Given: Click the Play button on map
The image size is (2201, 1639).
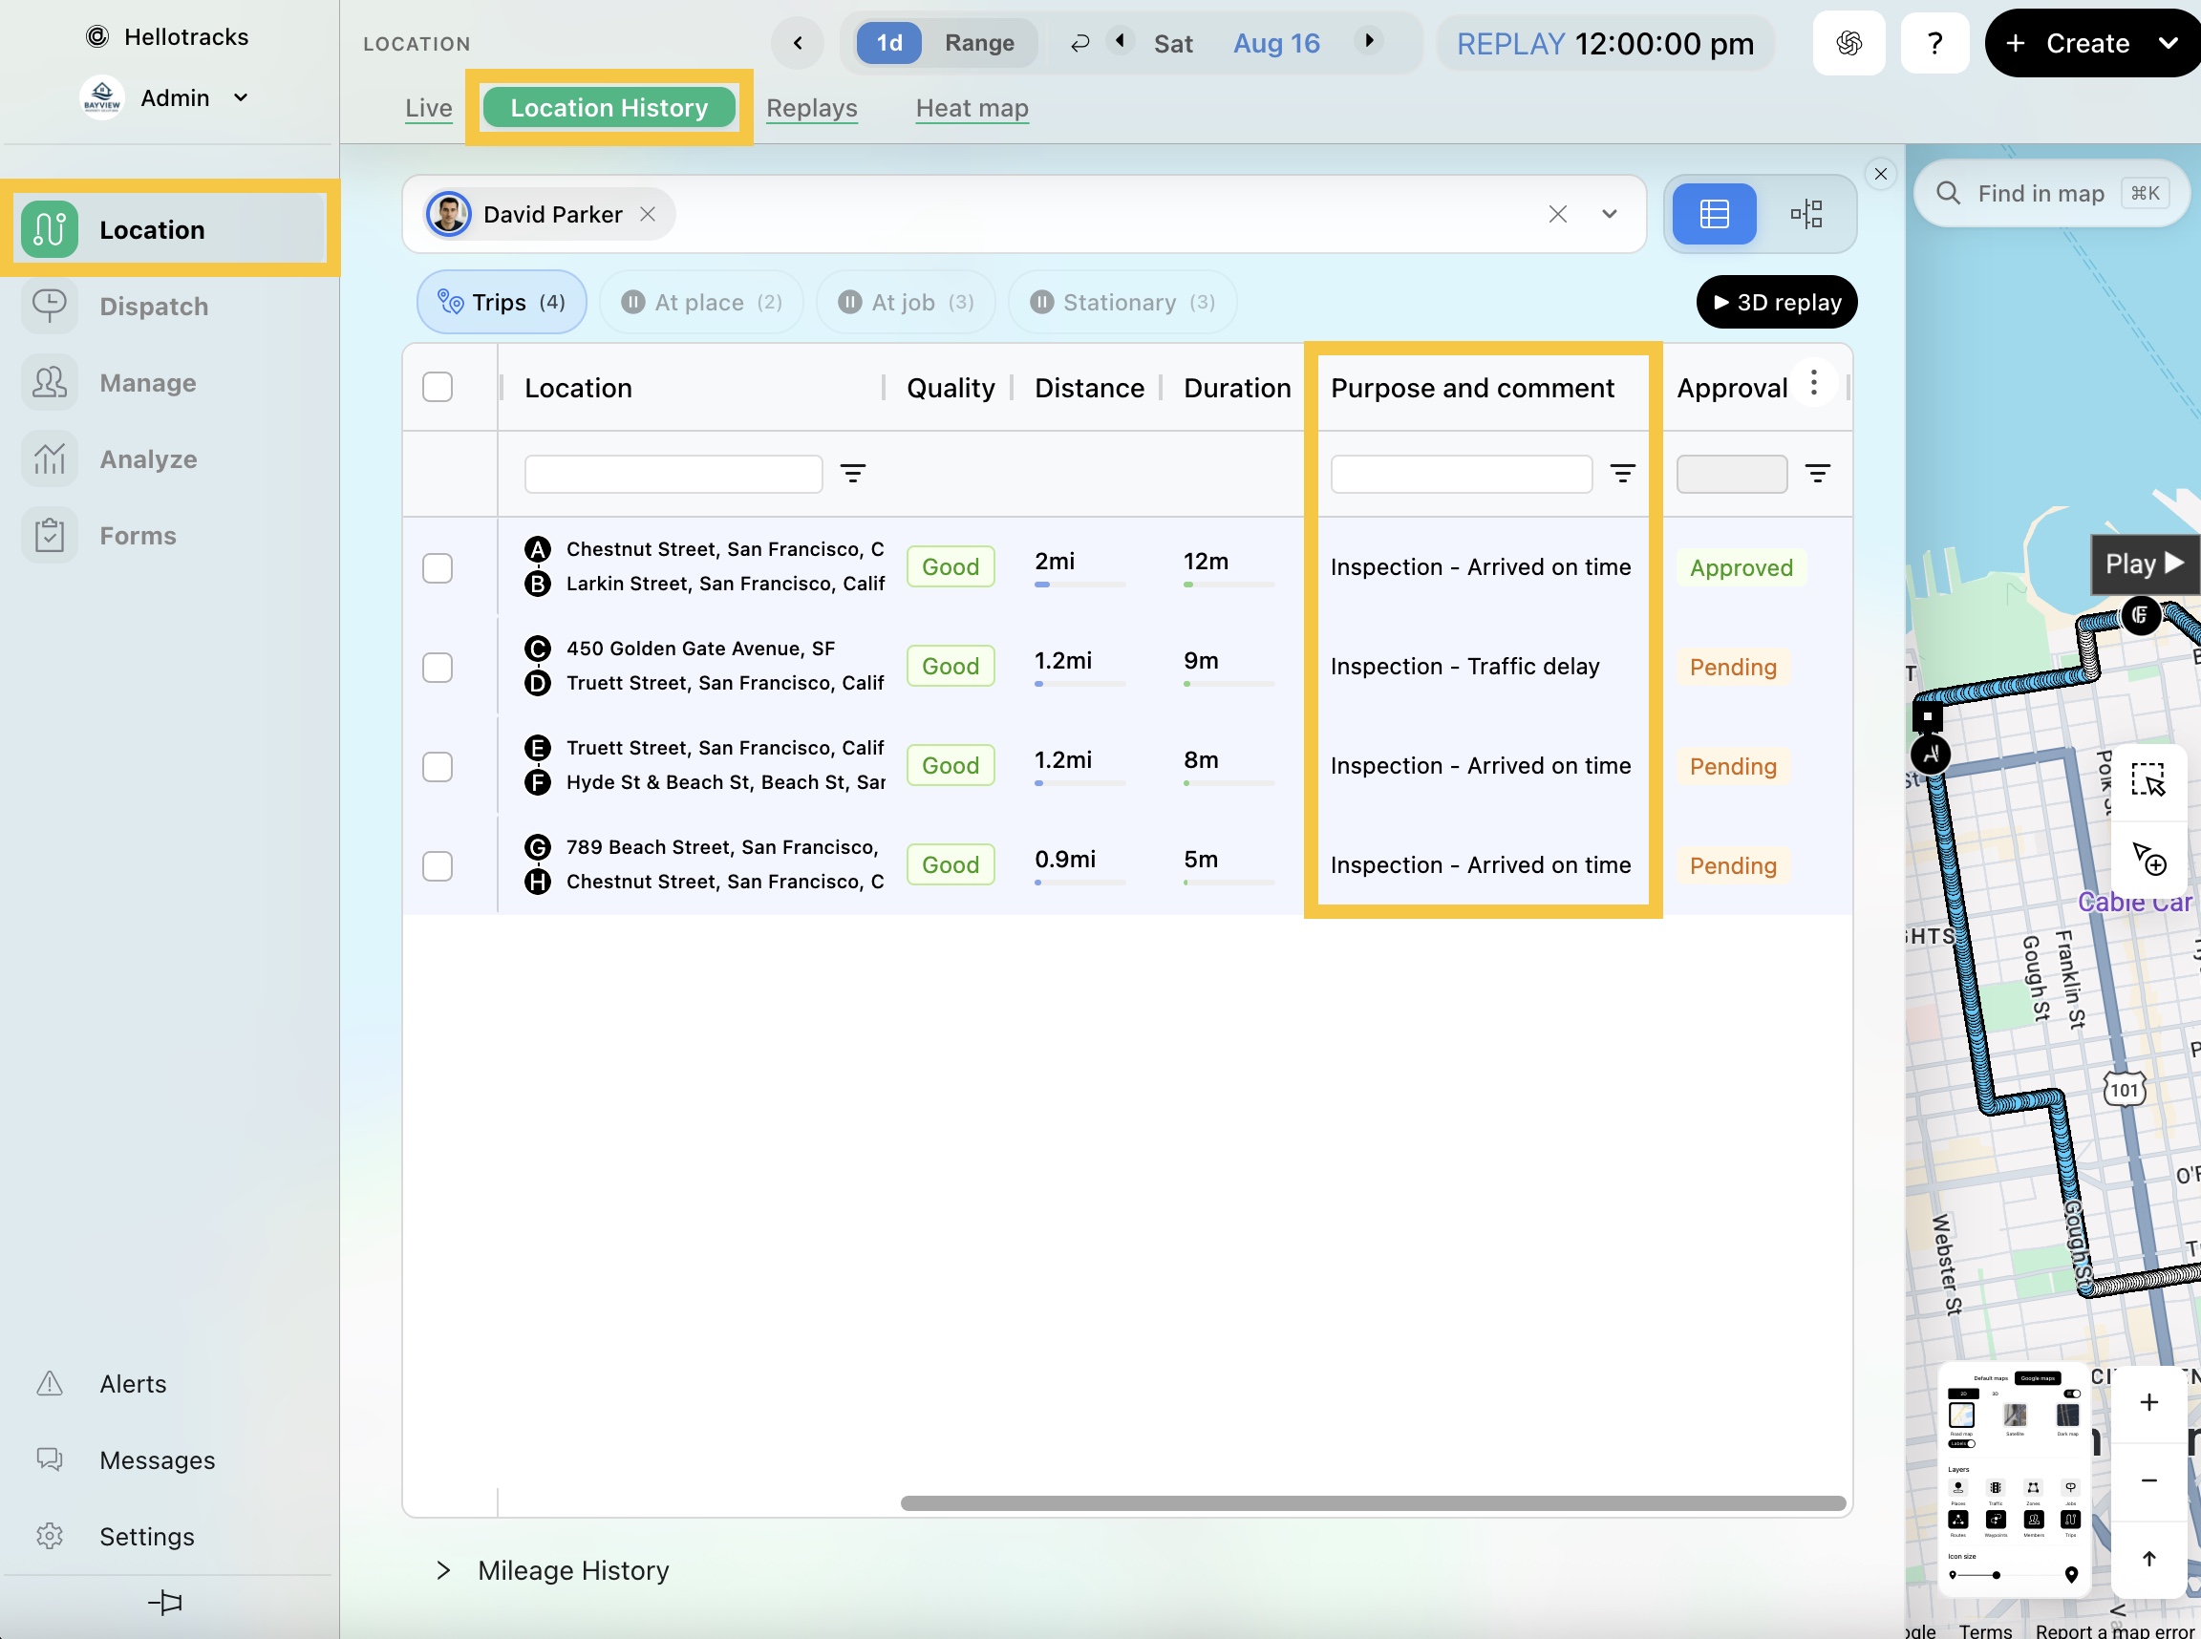Looking at the screenshot, I should (x=2145, y=564).
